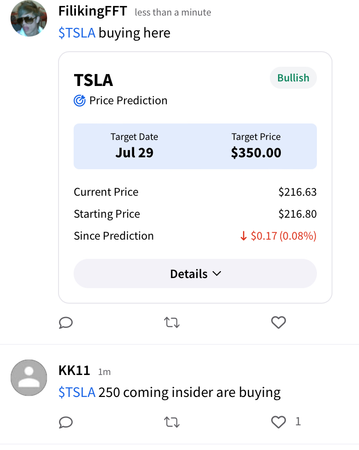This screenshot has height=450, width=359.
Task: Open comment icon on KK11's post
Action: pos(66,422)
